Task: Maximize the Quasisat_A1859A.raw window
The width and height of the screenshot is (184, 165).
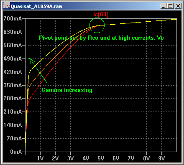Action: tap(171, 6)
